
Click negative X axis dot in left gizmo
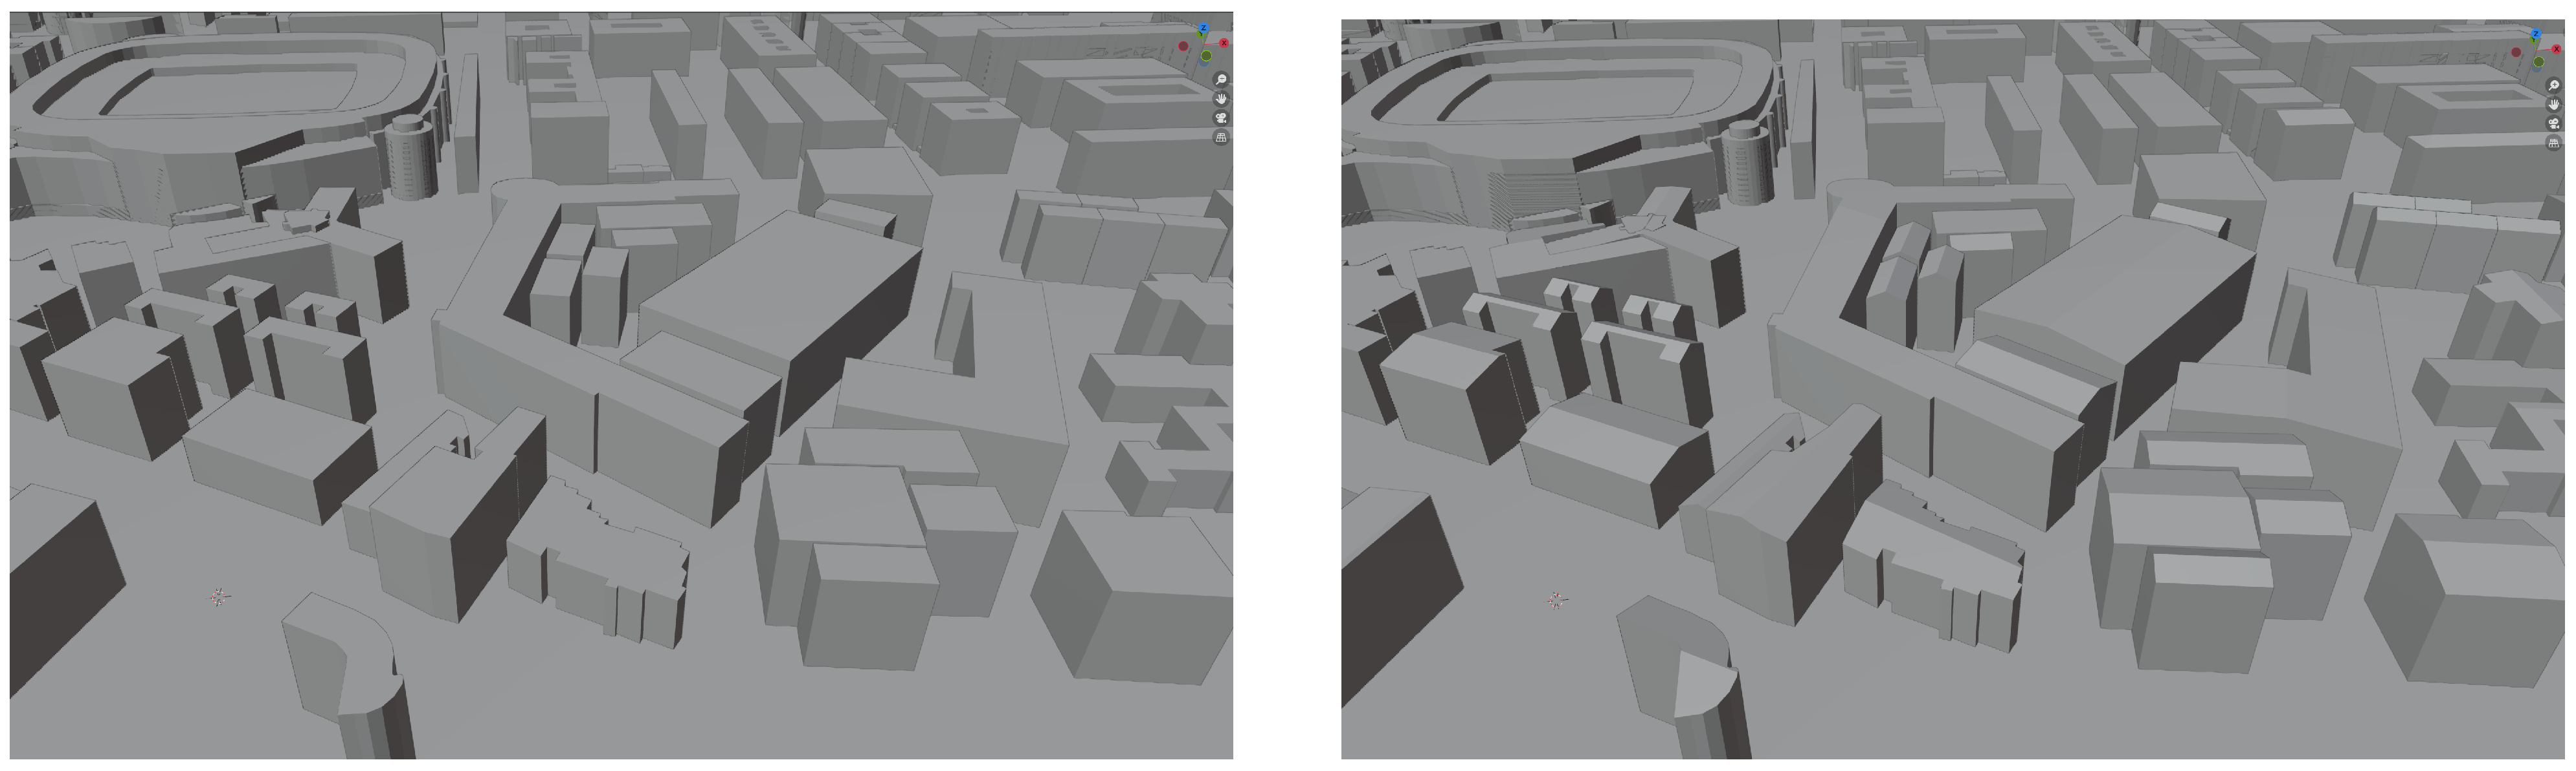[1184, 46]
